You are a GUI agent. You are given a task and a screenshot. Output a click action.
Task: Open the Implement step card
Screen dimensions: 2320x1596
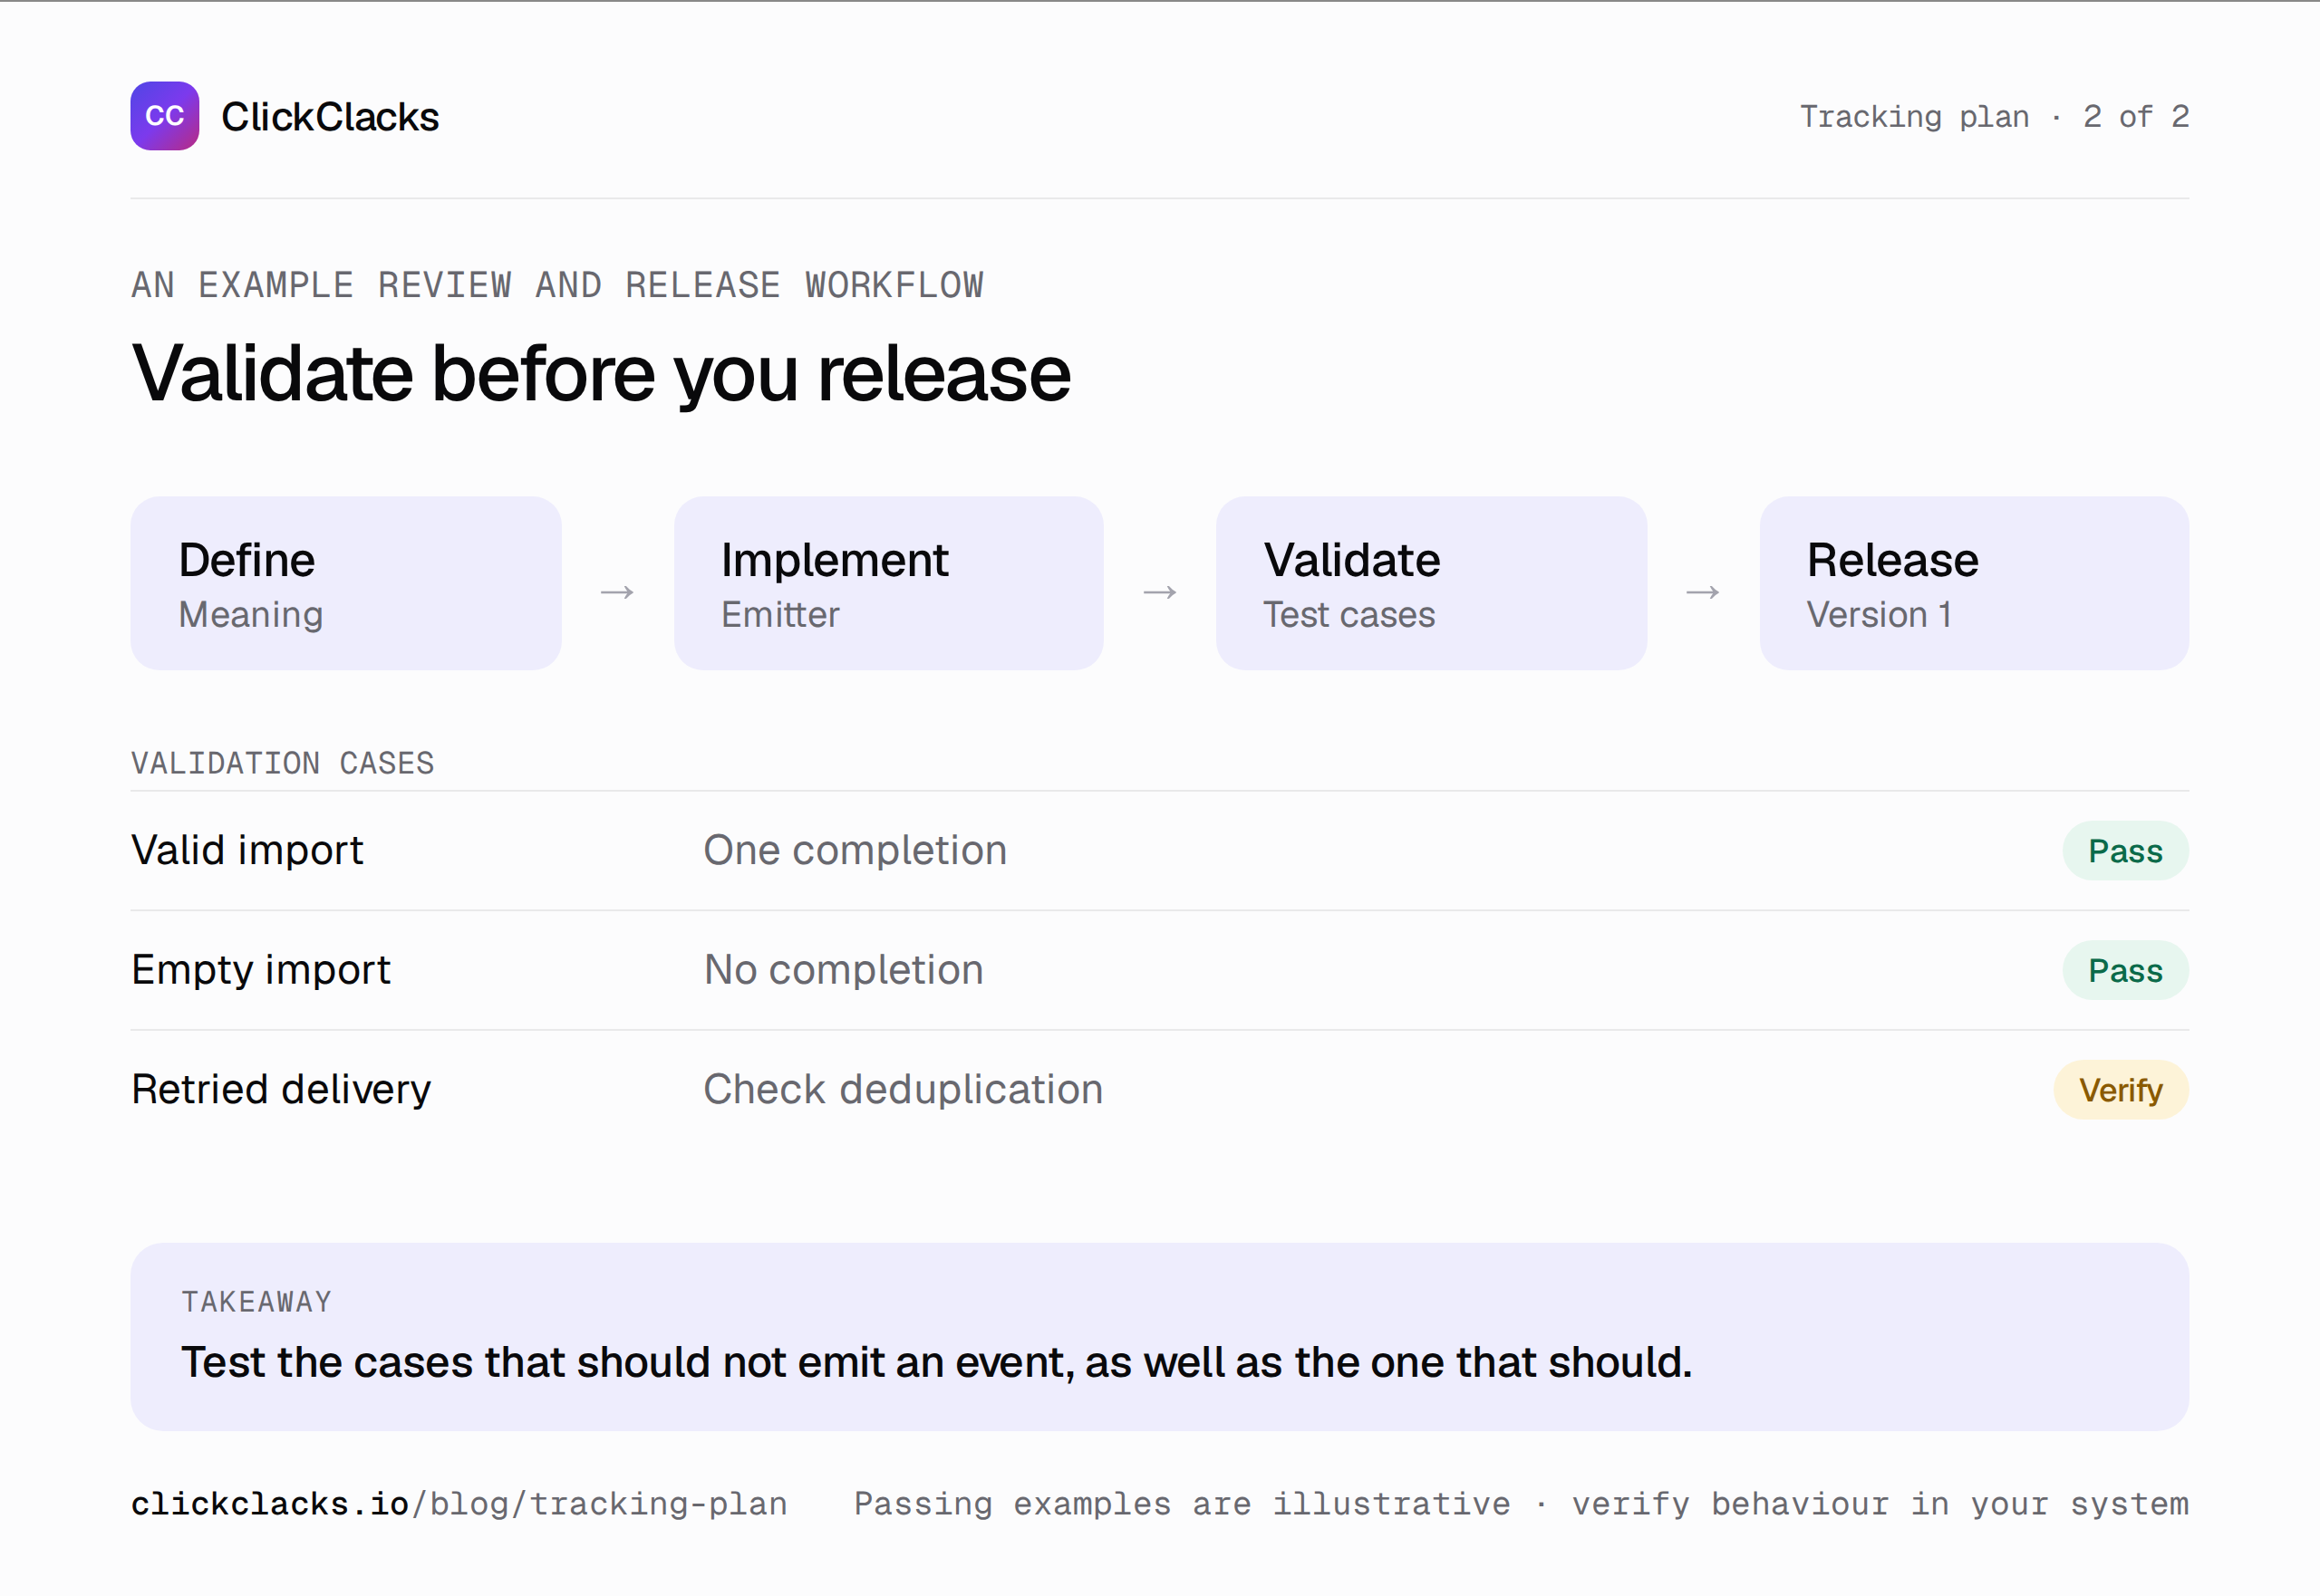(x=888, y=583)
